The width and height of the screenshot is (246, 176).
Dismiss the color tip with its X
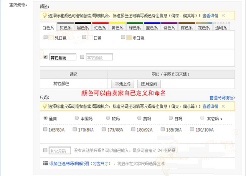pyautogui.click(x=223, y=16)
